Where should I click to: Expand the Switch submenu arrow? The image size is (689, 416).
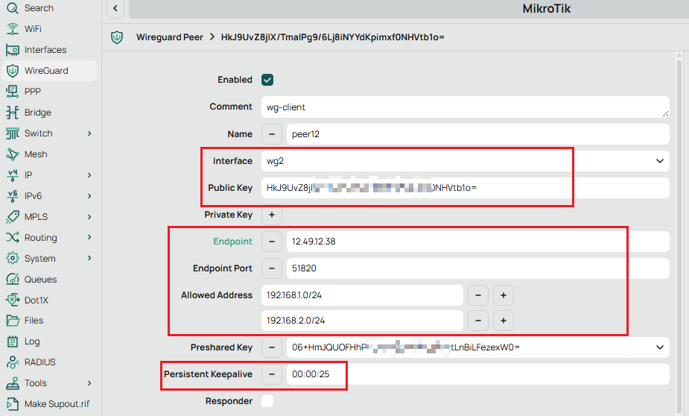[x=89, y=133]
